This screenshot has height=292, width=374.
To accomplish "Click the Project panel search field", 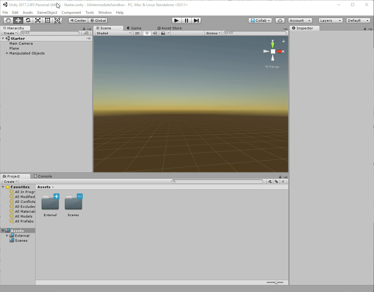I will pos(218,182).
